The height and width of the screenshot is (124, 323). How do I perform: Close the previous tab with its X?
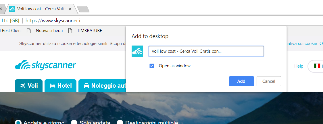coord(1,9)
